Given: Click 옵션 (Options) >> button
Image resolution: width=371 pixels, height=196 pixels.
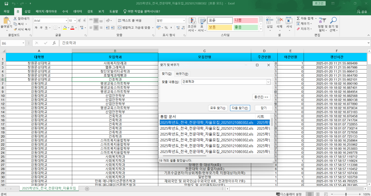Looking at the screenshot, I should tap(262, 97).
